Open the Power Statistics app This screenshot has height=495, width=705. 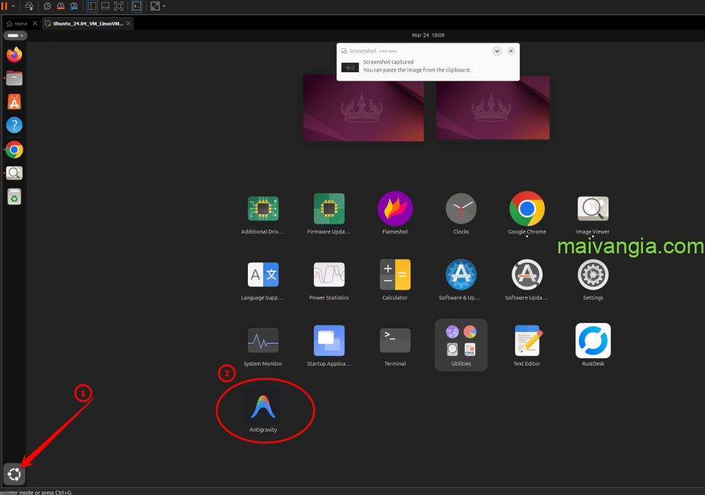(328, 275)
